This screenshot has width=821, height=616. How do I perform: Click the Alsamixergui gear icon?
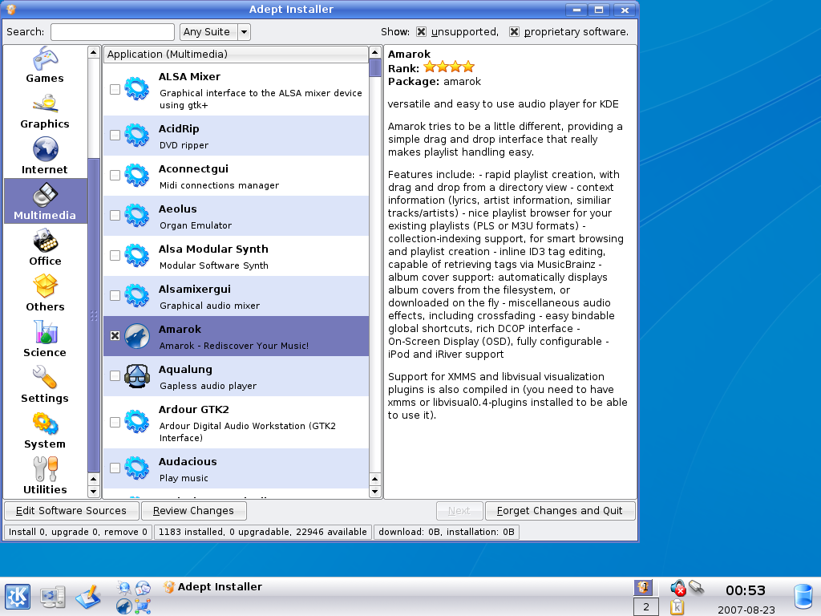click(x=137, y=295)
